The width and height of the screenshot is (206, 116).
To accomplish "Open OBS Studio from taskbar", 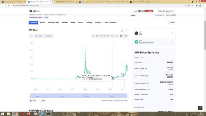I will (49, 114).
